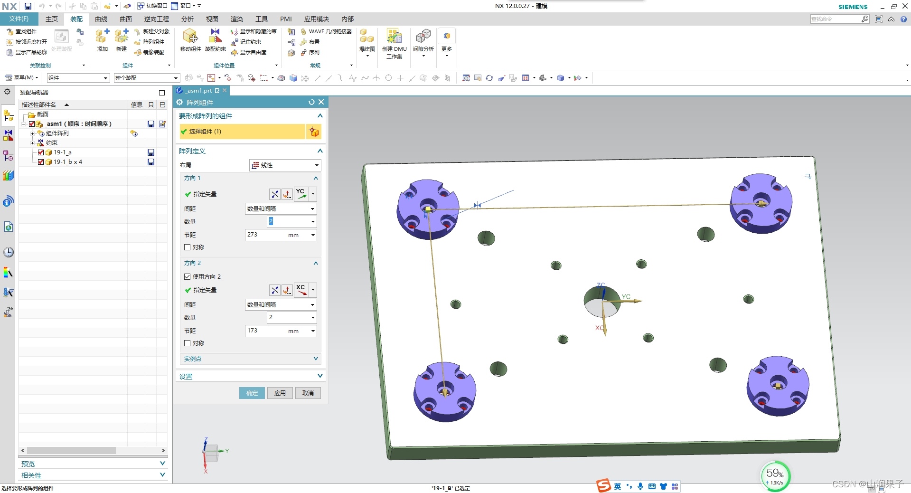This screenshot has height=493, width=911.
Task: Toggle visibility checkbox of _asm1 assembly
Action: (32, 124)
